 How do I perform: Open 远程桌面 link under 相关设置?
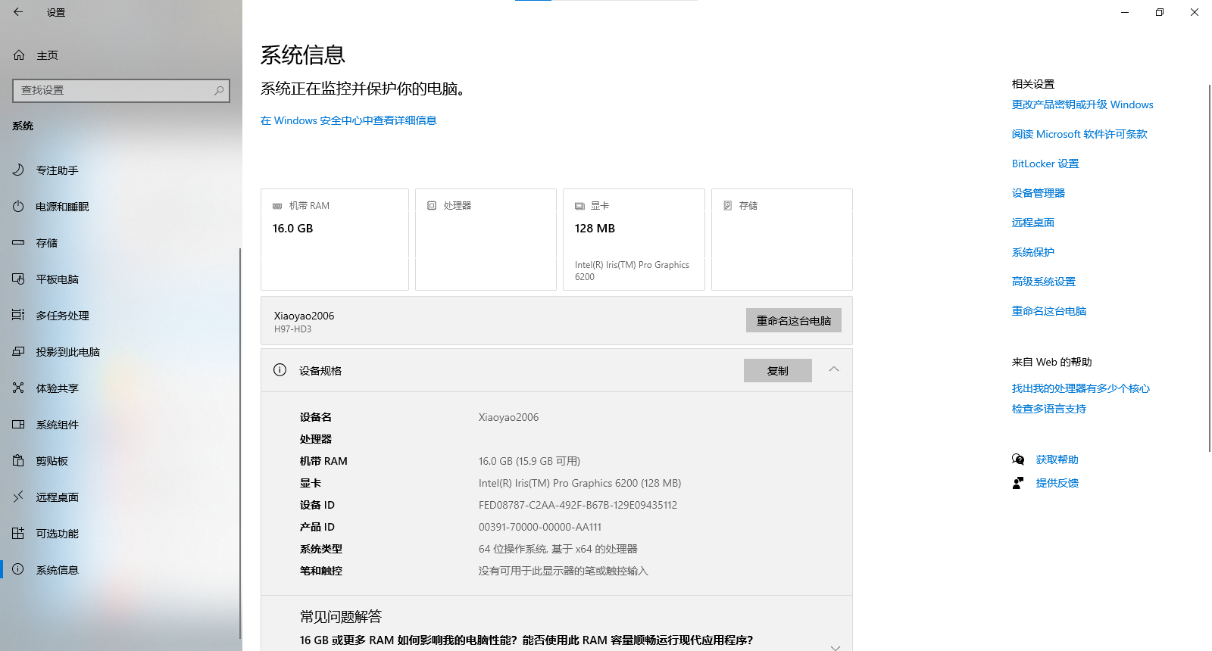tap(1033, 223)
